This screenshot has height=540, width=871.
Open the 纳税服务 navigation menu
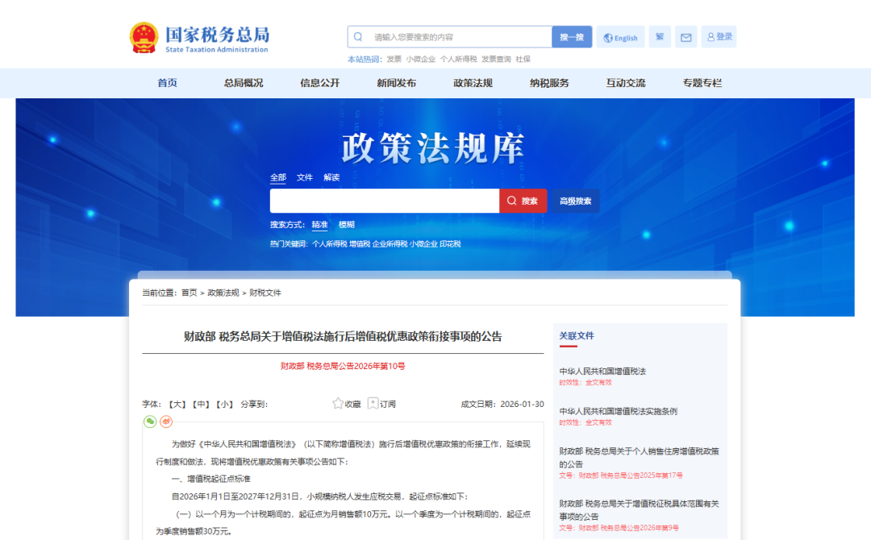tap(548, 83)
